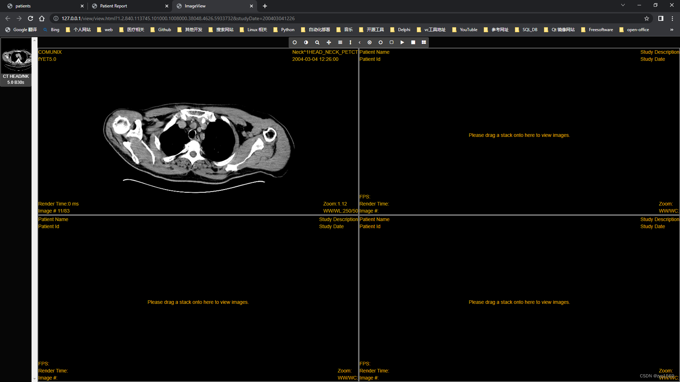Select the pan four-arrow tool

[329, 42]
